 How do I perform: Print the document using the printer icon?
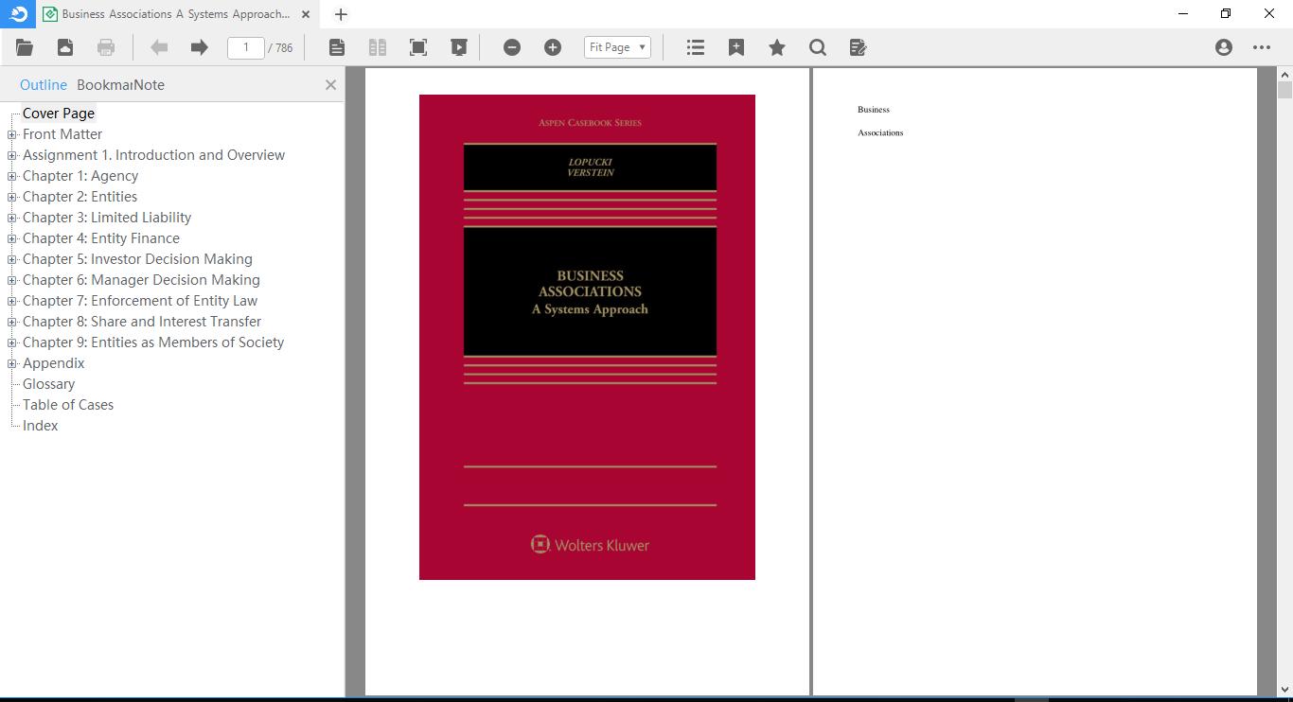pyautogui.click(x=106, y=47)
